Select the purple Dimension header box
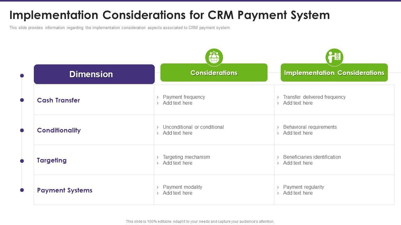Image resolution: width=401 pixels, height=225 pixels. (94, 74)
